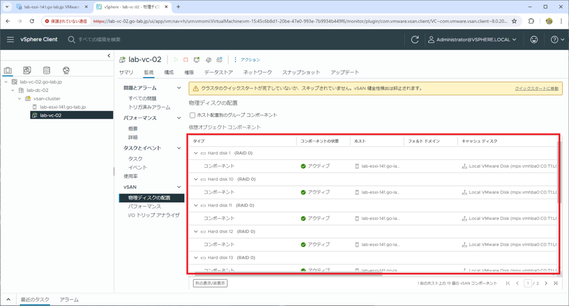Collapse lab-vc-02.go-lab.jp tree node
The height and width of the screenshot is (306, 569).
6,82
